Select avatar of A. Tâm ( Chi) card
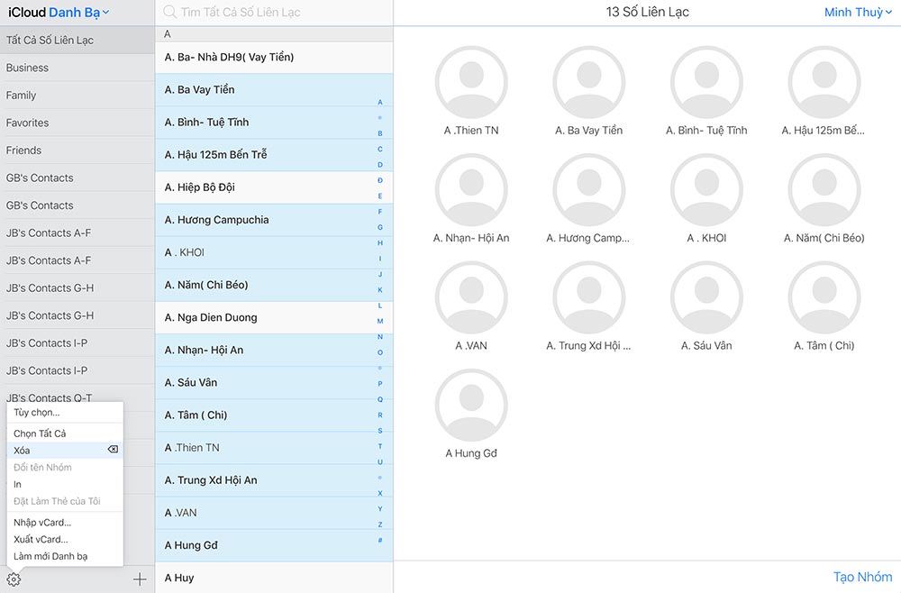901x593 pixels. tap(824, 297)
